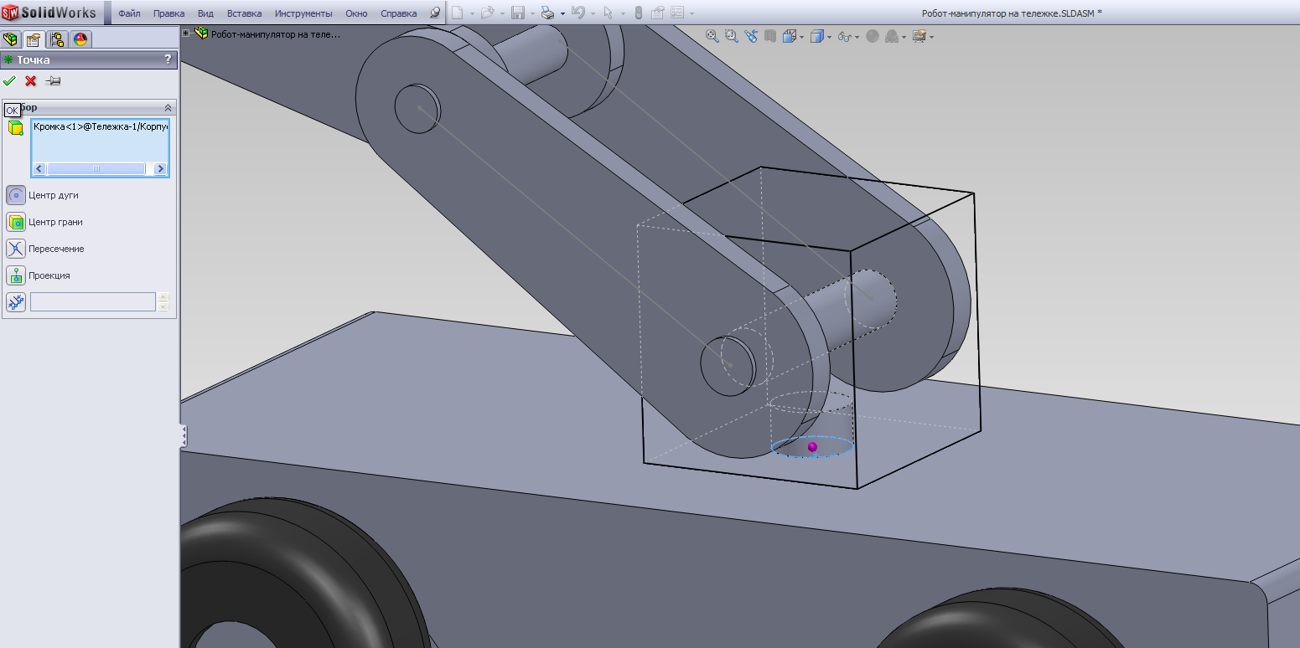Choose the Пересечение point type
This screenshot has height=648, width=1300.
[x=16, y=249]
